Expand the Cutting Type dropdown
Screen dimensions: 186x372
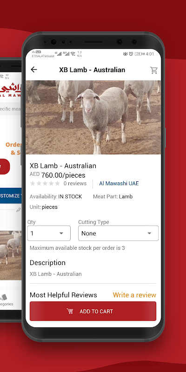pyautogui.click(x=119, y=233)
